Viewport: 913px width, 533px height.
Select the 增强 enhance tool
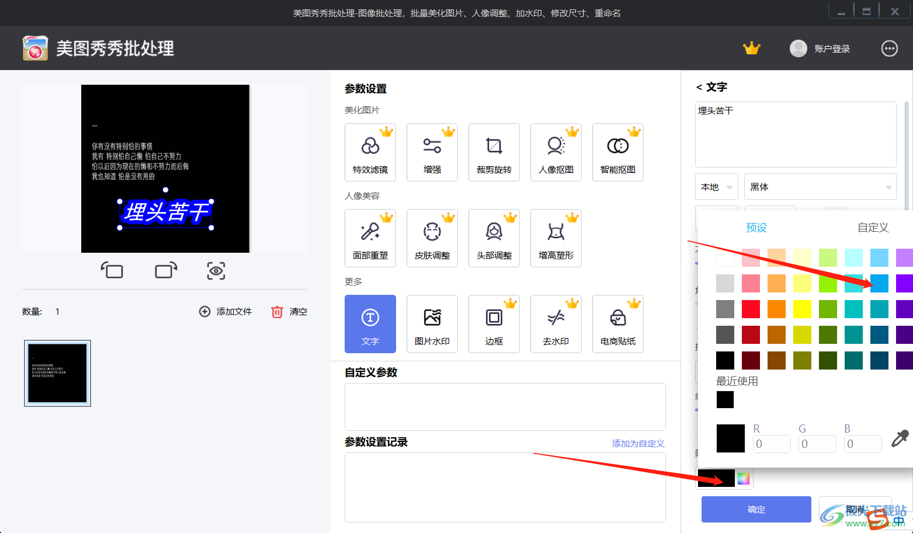[432, 152]
